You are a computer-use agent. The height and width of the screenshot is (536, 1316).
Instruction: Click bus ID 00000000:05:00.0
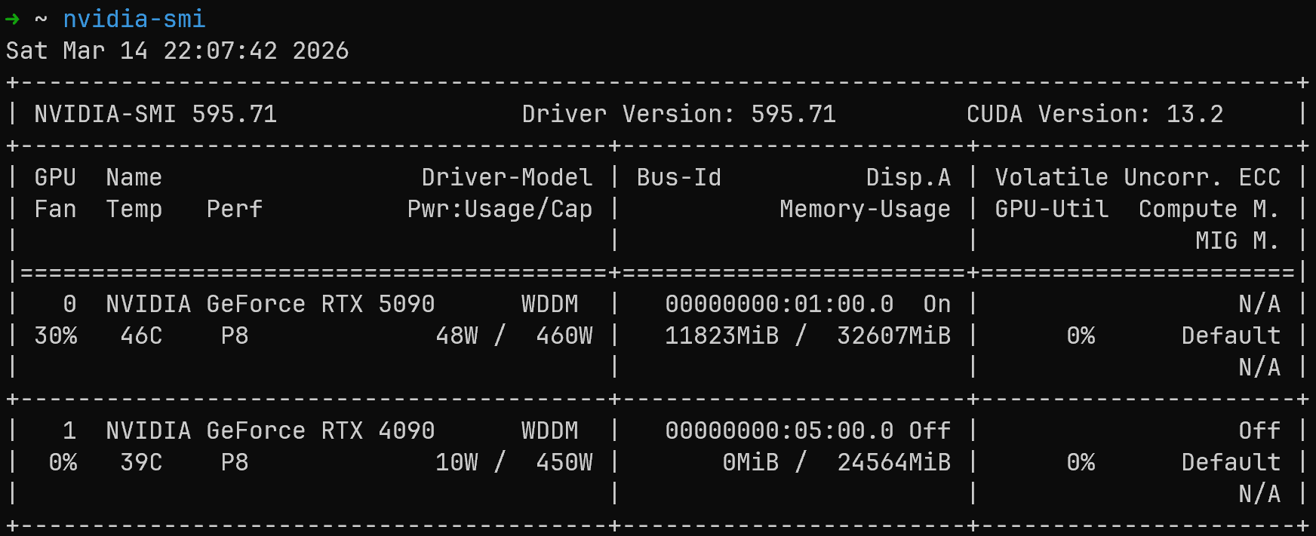(779, 430)
